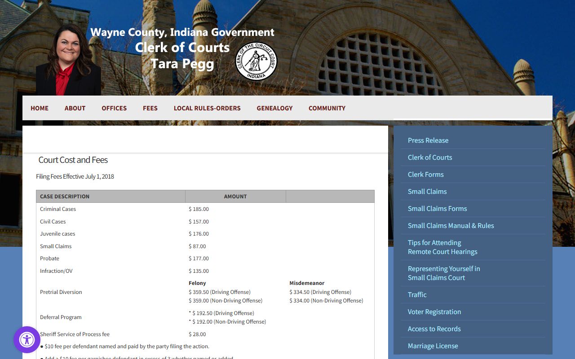This screenshot has height=359, width=575.
Task: Click the $ 334.00 (Non-Driving Offense) fee
Action: click(x=326, y=301)
